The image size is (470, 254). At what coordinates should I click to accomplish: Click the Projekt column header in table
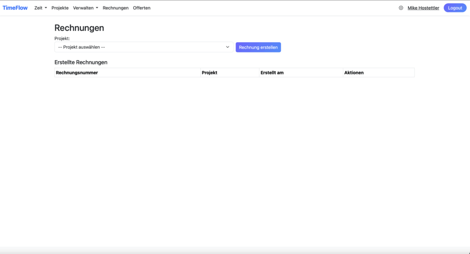click(x=209, y=73)
